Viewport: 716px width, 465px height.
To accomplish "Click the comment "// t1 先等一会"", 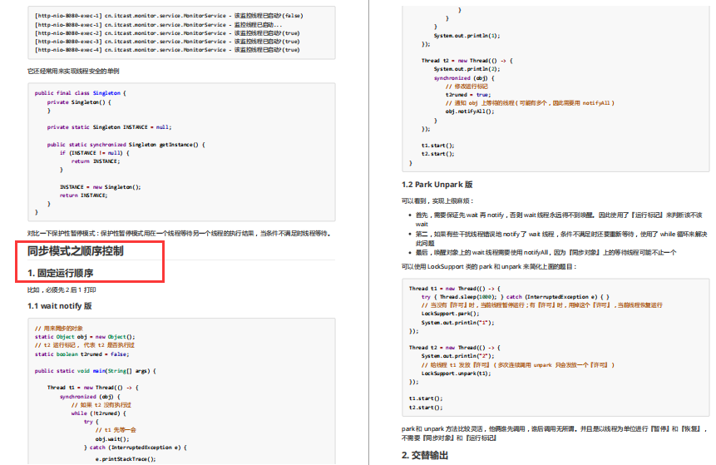I will point(116,430).
